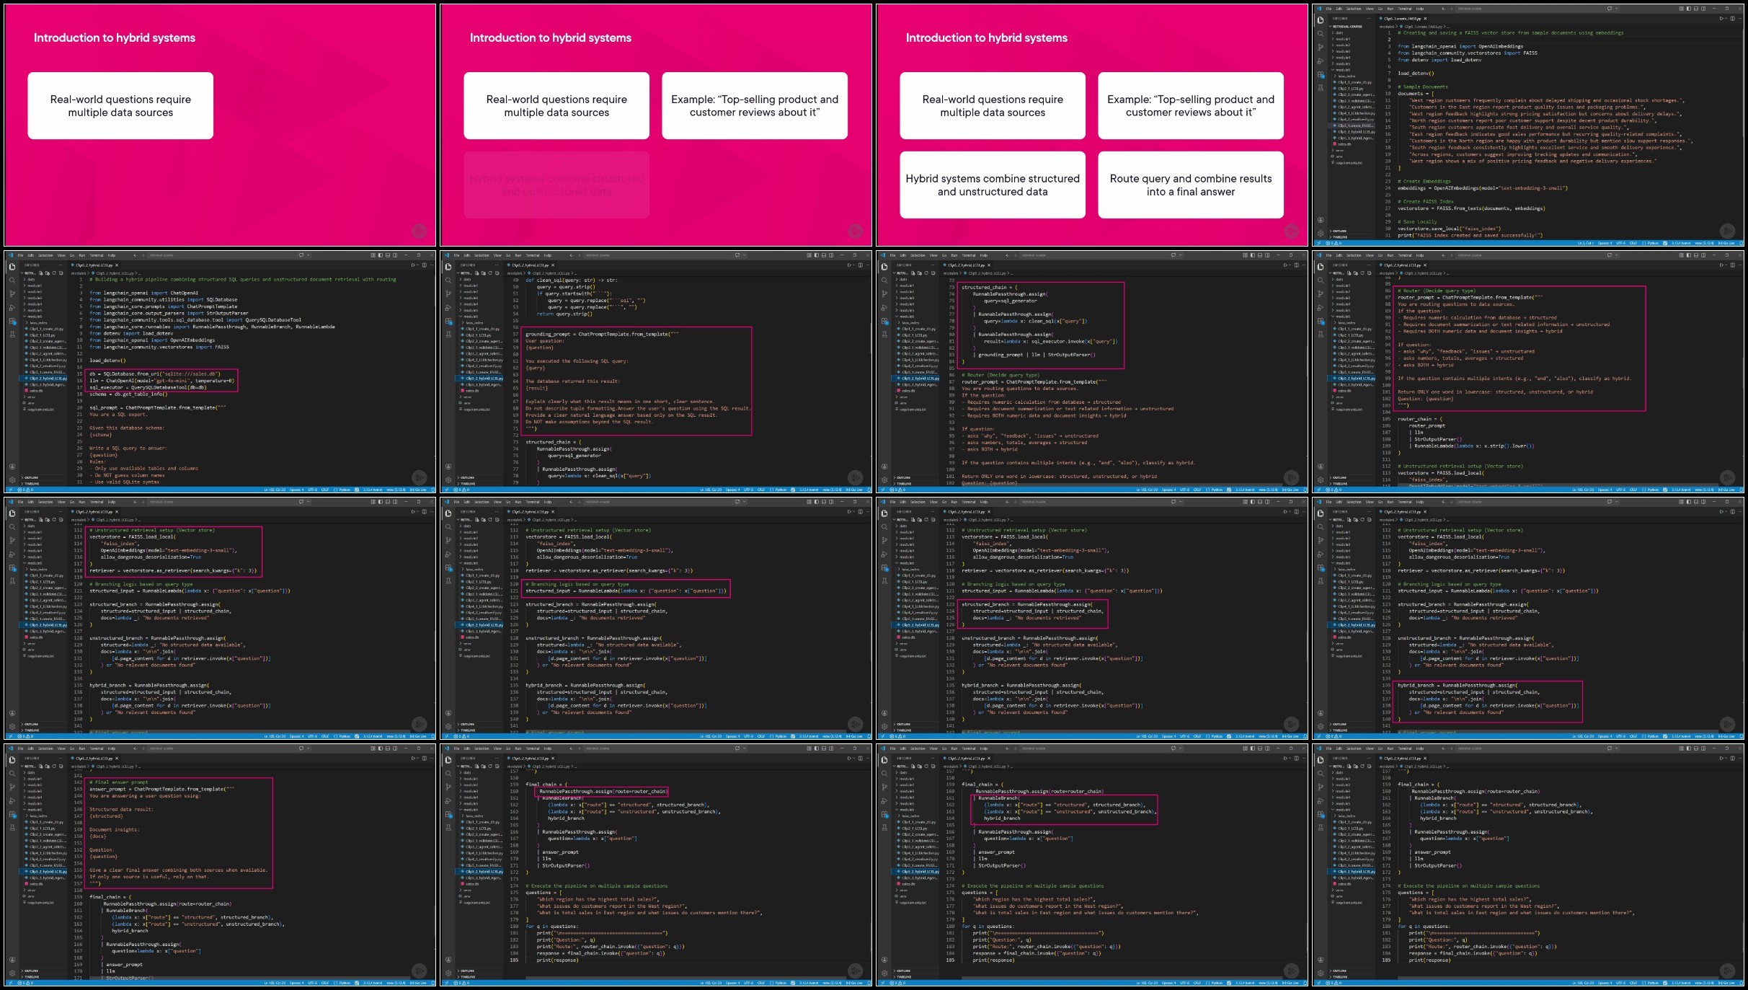Open the last final_chain frame without highlight
Image resolution: width=1748 pixels, height=990 pixels.
click(x=1528, y=865)
